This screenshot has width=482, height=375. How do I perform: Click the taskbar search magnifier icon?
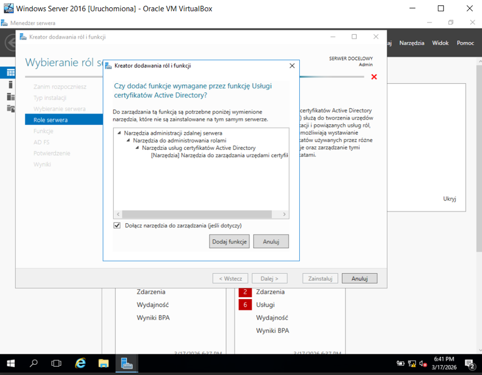point(34,364)
